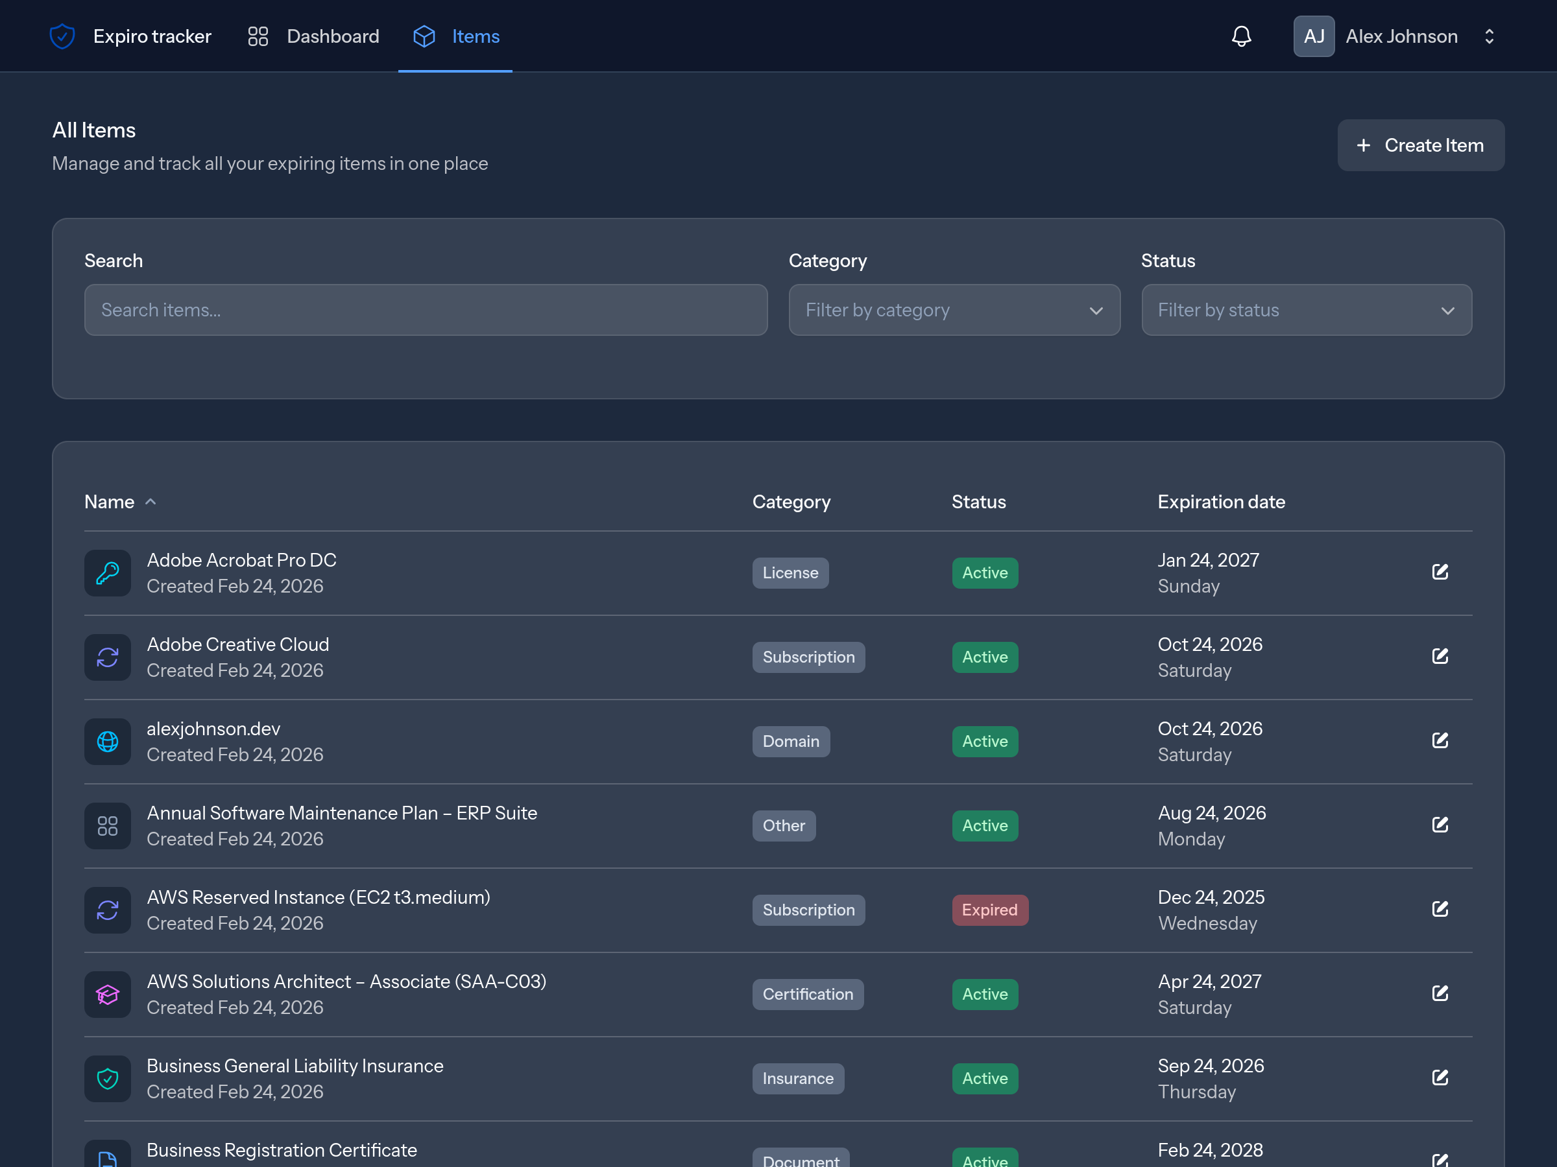Click the Create Item button

click(1421, 146)
